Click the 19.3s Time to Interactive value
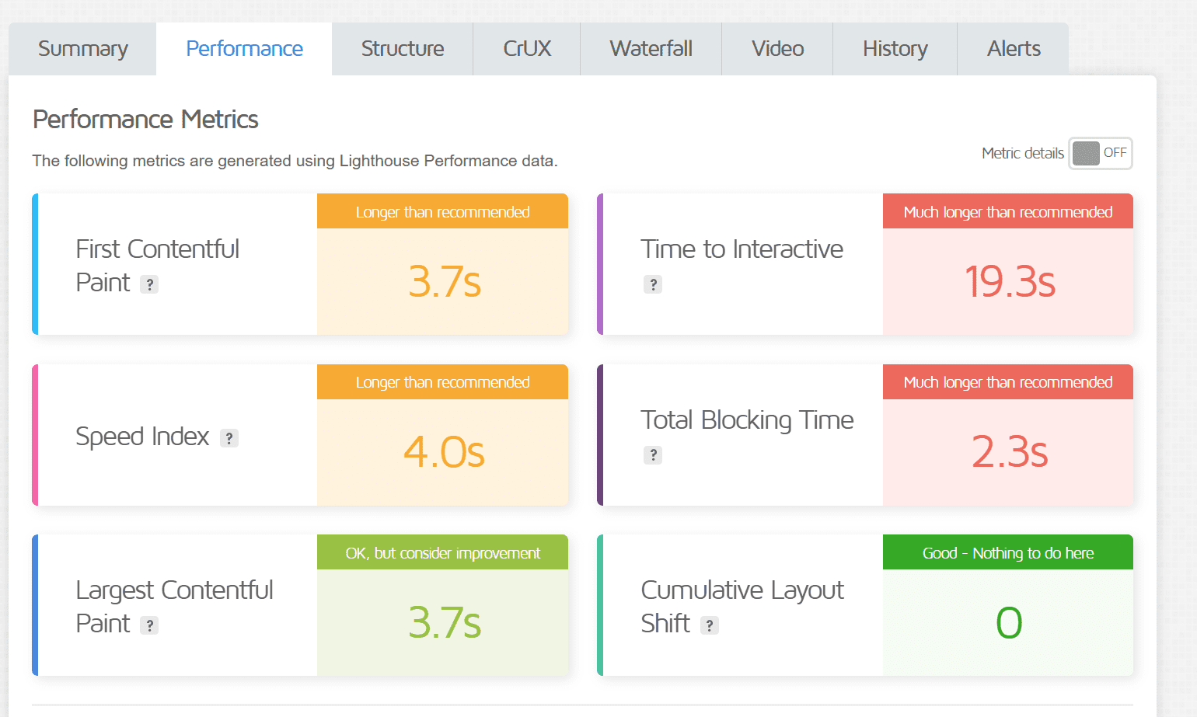 pyautogui.click(x=1009, y=282)
